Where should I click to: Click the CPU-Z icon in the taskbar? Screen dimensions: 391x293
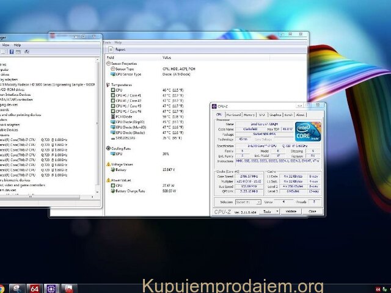coord(53,288)
